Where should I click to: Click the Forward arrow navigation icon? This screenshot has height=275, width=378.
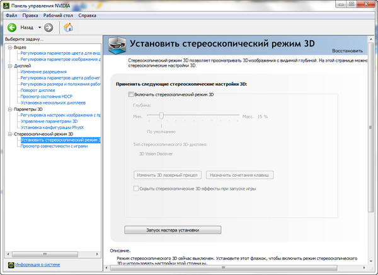tap(49, 28)
